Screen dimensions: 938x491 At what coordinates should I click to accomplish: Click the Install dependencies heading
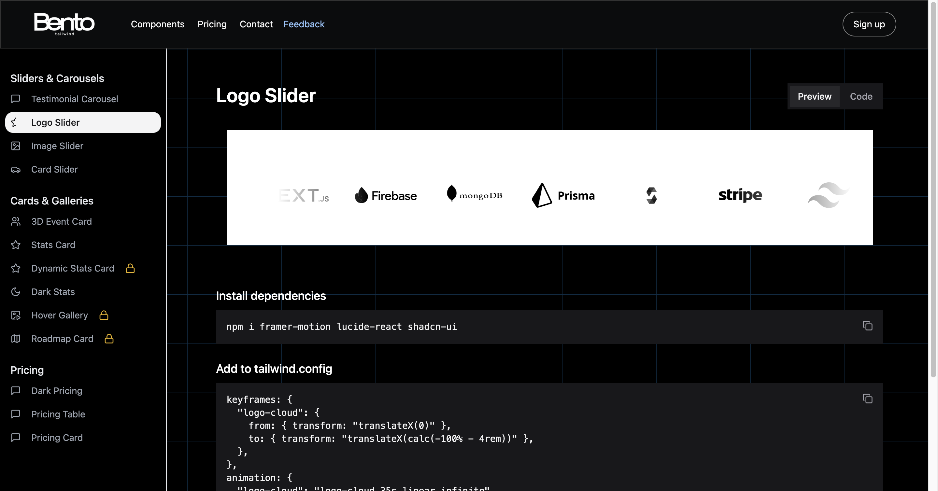[x=271, y=296]
